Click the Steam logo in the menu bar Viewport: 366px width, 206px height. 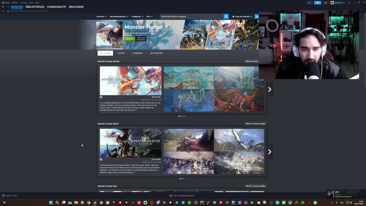[3, 3]
